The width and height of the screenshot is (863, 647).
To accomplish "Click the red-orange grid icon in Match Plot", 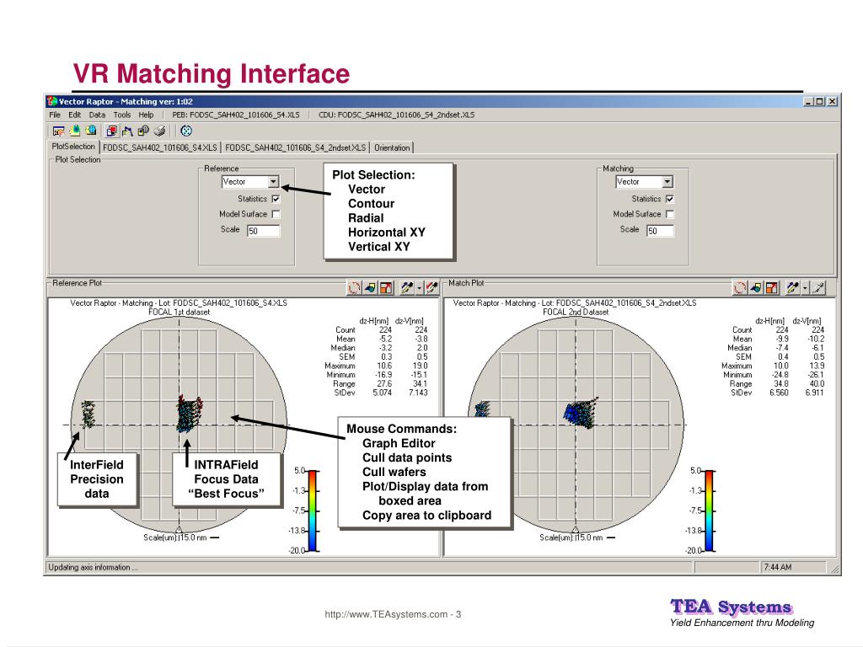I will click(772, 288).
